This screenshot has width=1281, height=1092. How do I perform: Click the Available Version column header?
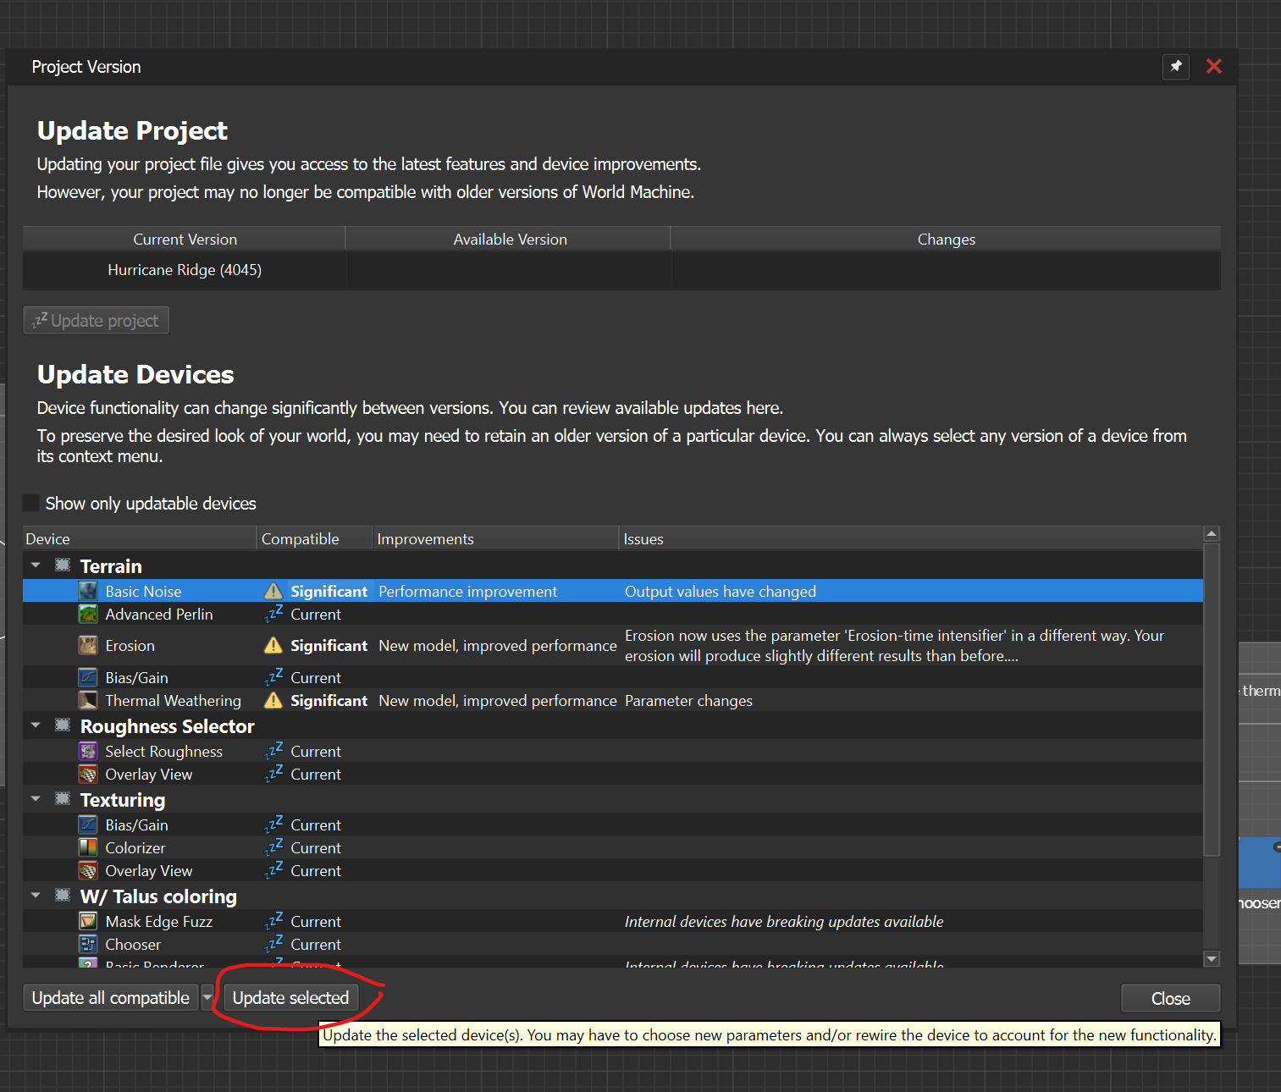point(509,239)
